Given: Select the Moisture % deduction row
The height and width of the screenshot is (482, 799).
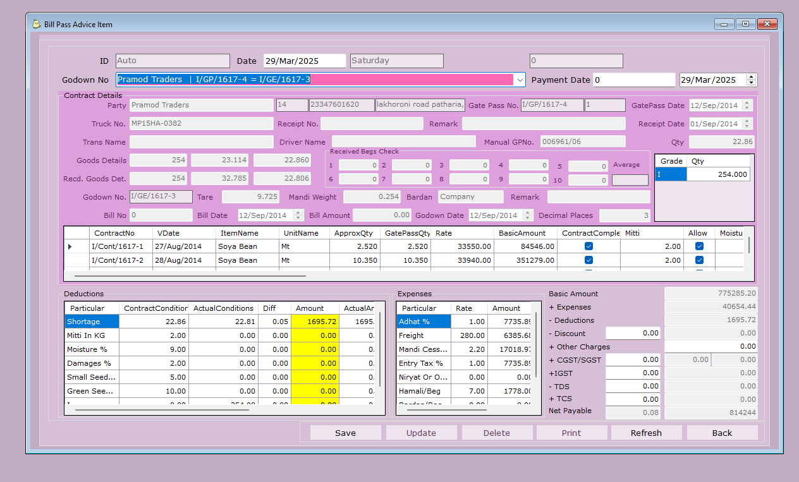Looking at the screenshot, I should pyautogui.click(x=92, y=349).
